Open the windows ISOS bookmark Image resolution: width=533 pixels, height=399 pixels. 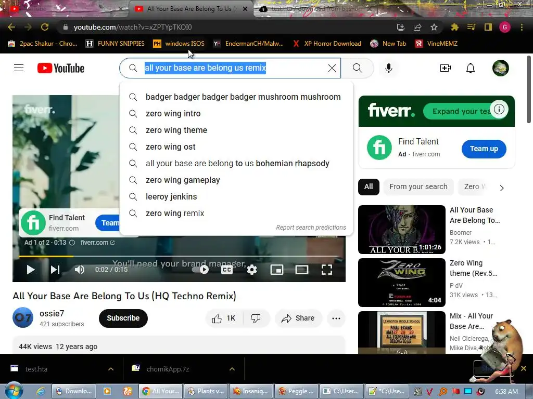(179, 44)
